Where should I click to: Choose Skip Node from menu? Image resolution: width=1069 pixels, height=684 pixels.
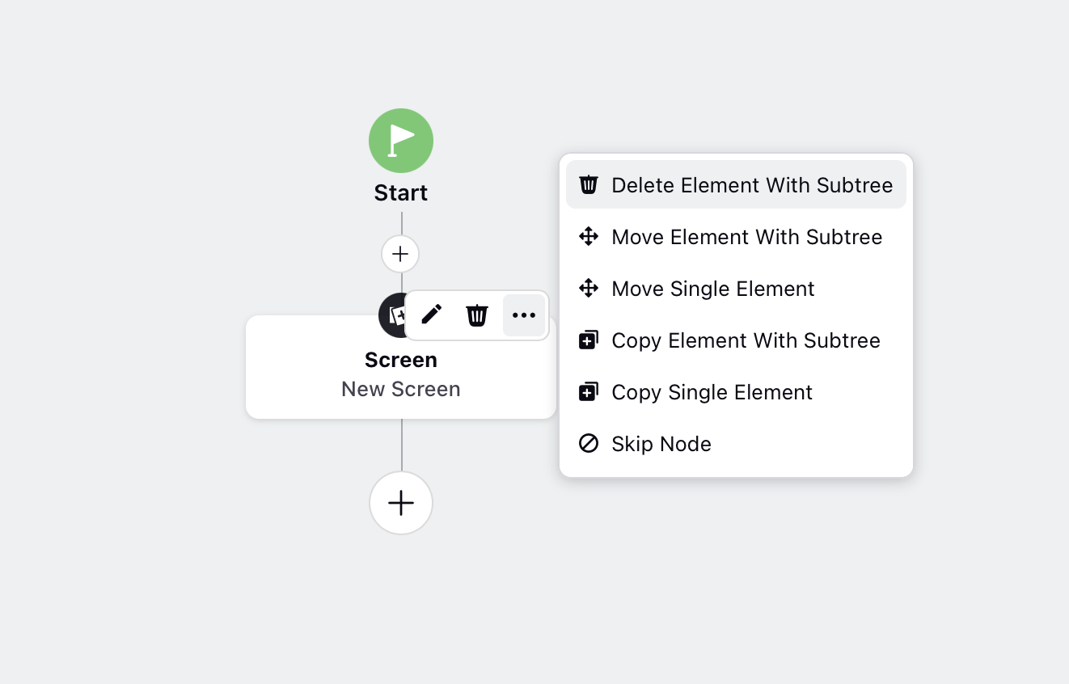point(736,444)
